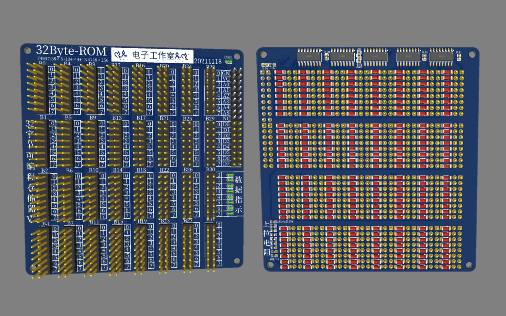Pick the B30 byte label

210,170
